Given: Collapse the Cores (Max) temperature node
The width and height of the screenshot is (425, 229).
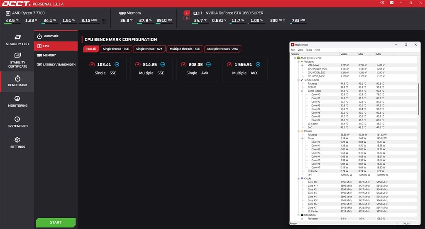Looking at the screenshot, I should (x=302, y=91).
